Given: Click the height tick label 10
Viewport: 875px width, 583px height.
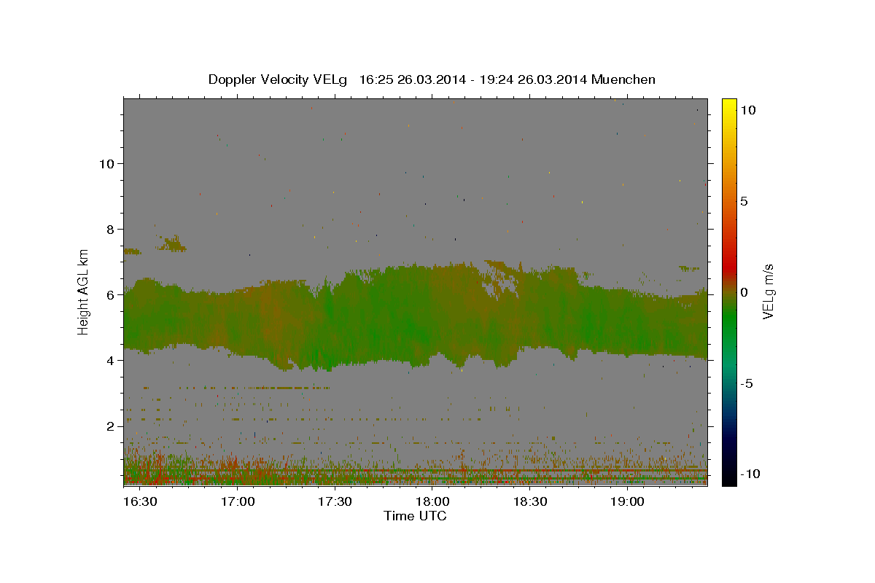Looking at the screenshot, I should tap(108, 163).
